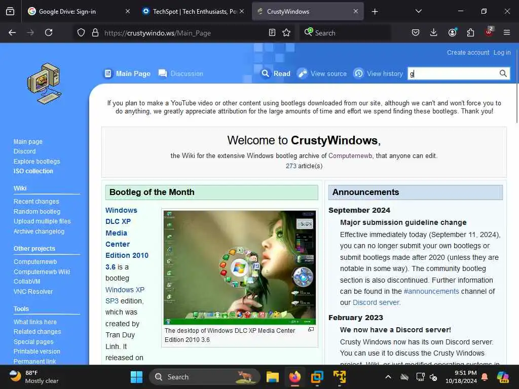Open the VNC Resolver sidebar link
This screenshot has height=389, width=519.
(x=33, y=291)
